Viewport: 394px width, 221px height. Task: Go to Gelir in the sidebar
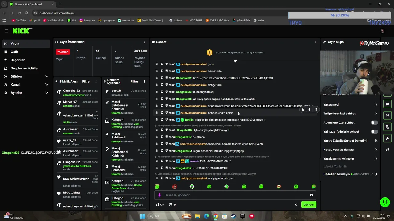[26, 52]
